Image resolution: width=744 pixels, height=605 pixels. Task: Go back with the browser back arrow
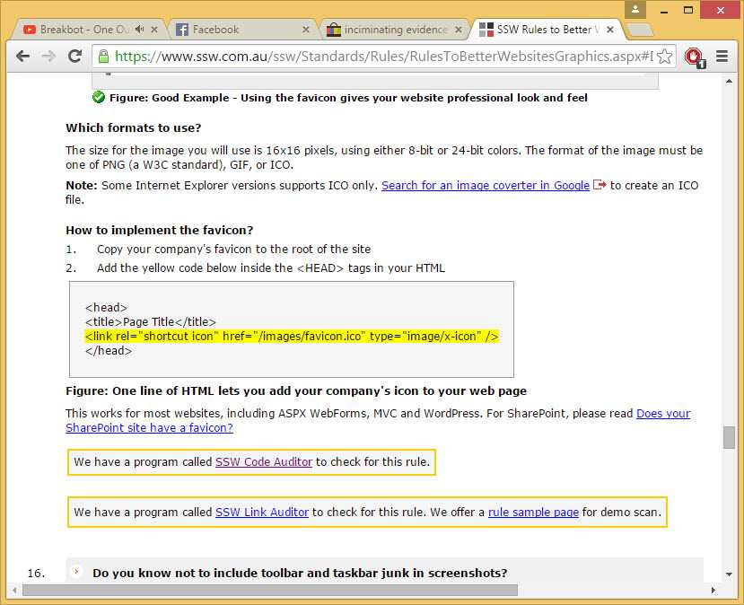(22, 57)
